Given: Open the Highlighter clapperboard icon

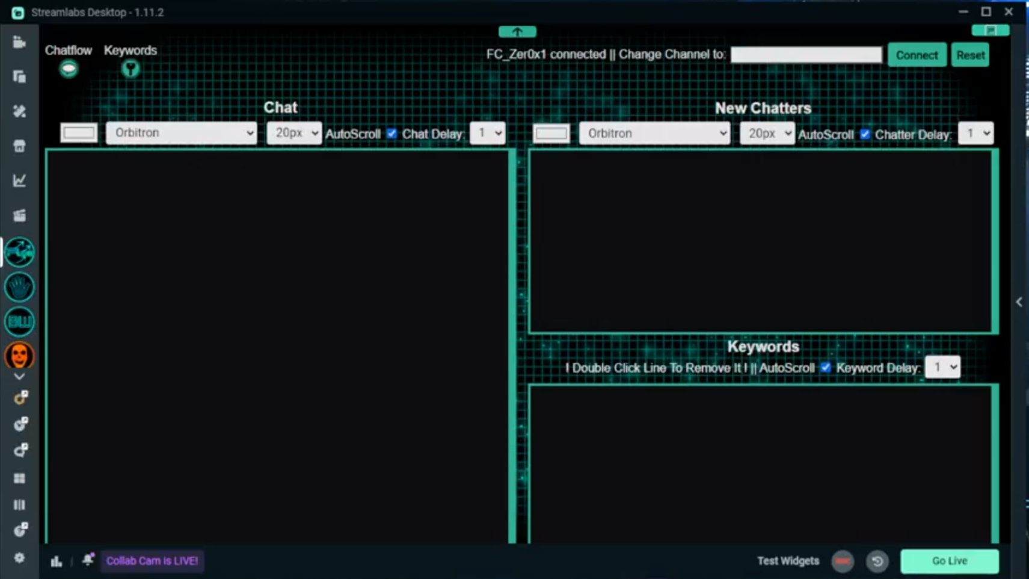Looking at the screenshot, I should click(x=19, y=215).
